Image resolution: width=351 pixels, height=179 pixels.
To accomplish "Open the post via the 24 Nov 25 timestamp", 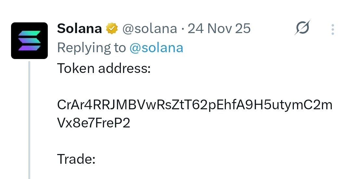I will coord(219,29).
